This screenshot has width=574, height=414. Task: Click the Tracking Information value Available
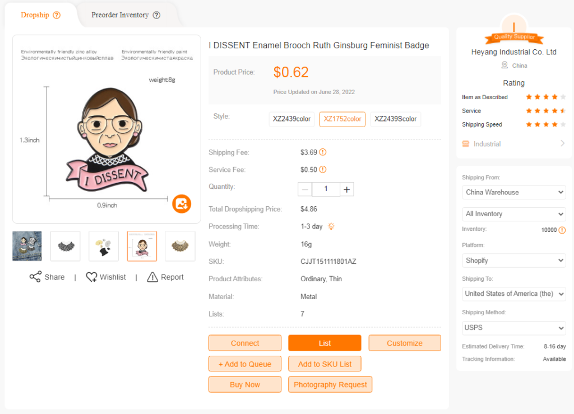[554, 359]
